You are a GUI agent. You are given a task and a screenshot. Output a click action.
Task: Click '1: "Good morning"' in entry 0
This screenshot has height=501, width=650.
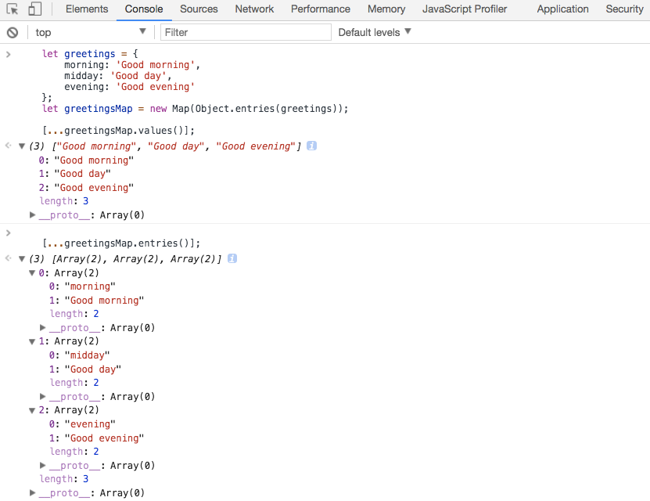pyautogui.click(x=96, y=301)
